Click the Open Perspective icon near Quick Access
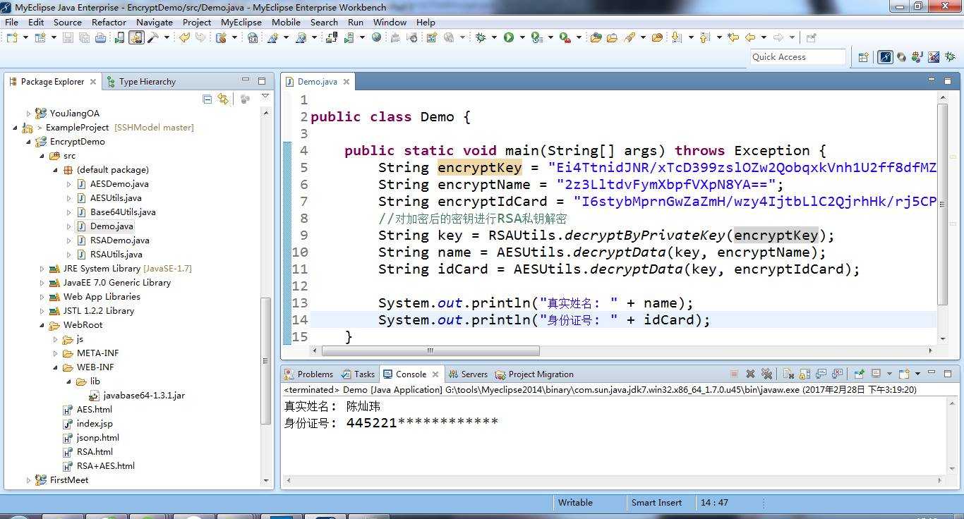Viewport: 964px width, 519px height. pos(863,57)
